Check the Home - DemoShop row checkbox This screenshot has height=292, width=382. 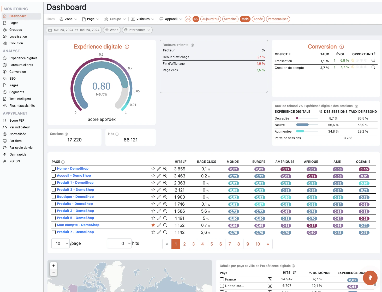[54, 169]
